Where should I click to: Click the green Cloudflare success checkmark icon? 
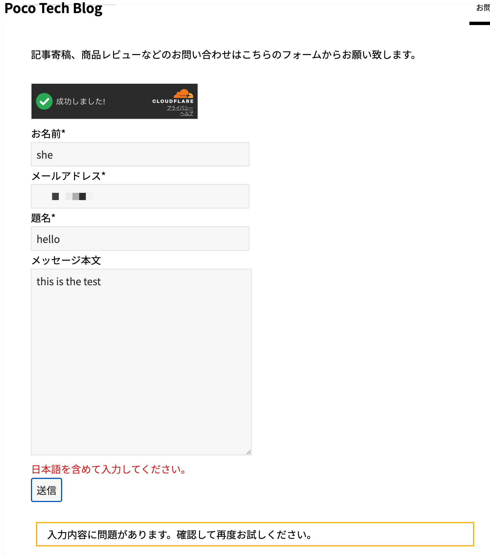(x=44, y=101)
